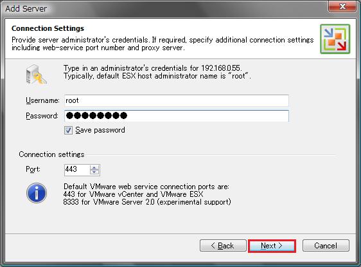Screen dimensions: 361x267
Task: Click into the Port number field
Action: coord(76,170)
